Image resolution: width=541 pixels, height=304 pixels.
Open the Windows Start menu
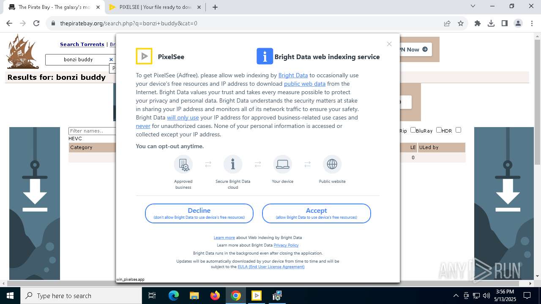pyautogui.click(x=10, y=296)
